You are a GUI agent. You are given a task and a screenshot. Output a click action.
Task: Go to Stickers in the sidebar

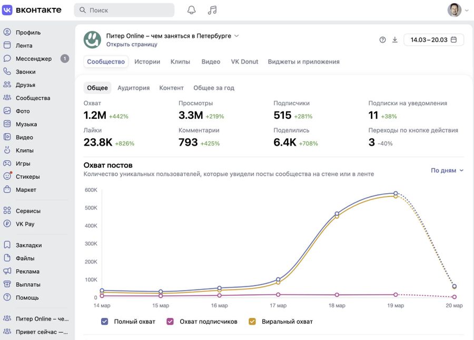tap(27, 177)
